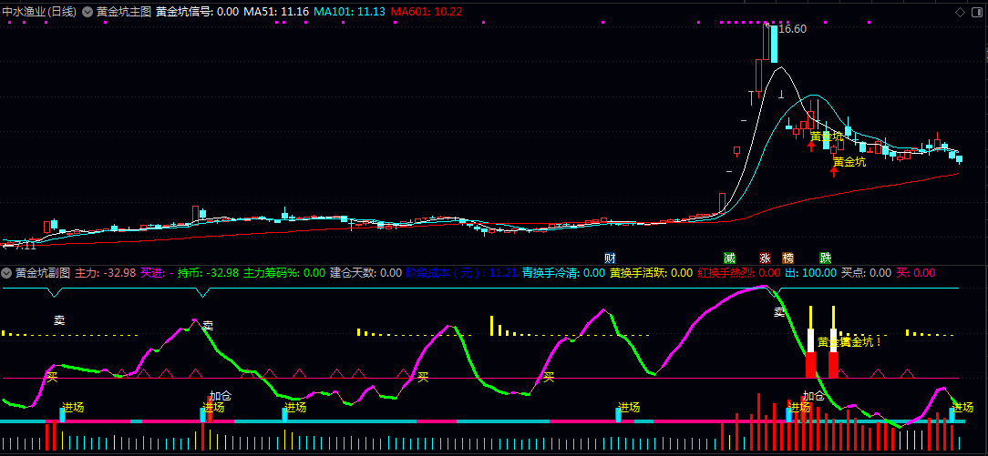The width and height of the screenshot is (988, 456).
Task: Click the 7.11 low price label
Action: [x=26, y=246]
